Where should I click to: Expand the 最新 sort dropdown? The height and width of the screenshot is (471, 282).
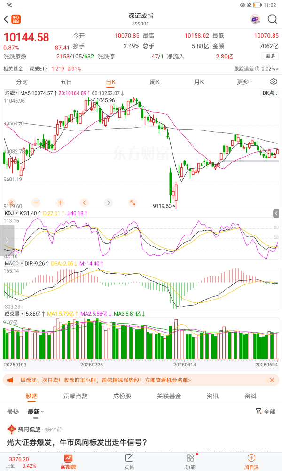pyautogui.click(x=36, y=412)
